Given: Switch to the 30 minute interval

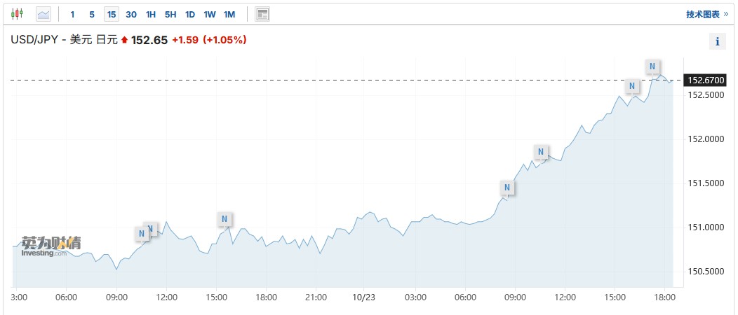Looking at the screenshot, I should pyautogui.click(x=131, y=14).
